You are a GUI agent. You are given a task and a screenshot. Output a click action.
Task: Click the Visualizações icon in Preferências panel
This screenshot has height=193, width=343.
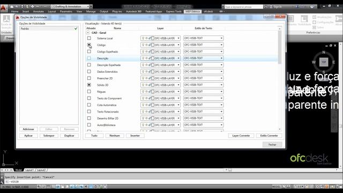point(315,17)
